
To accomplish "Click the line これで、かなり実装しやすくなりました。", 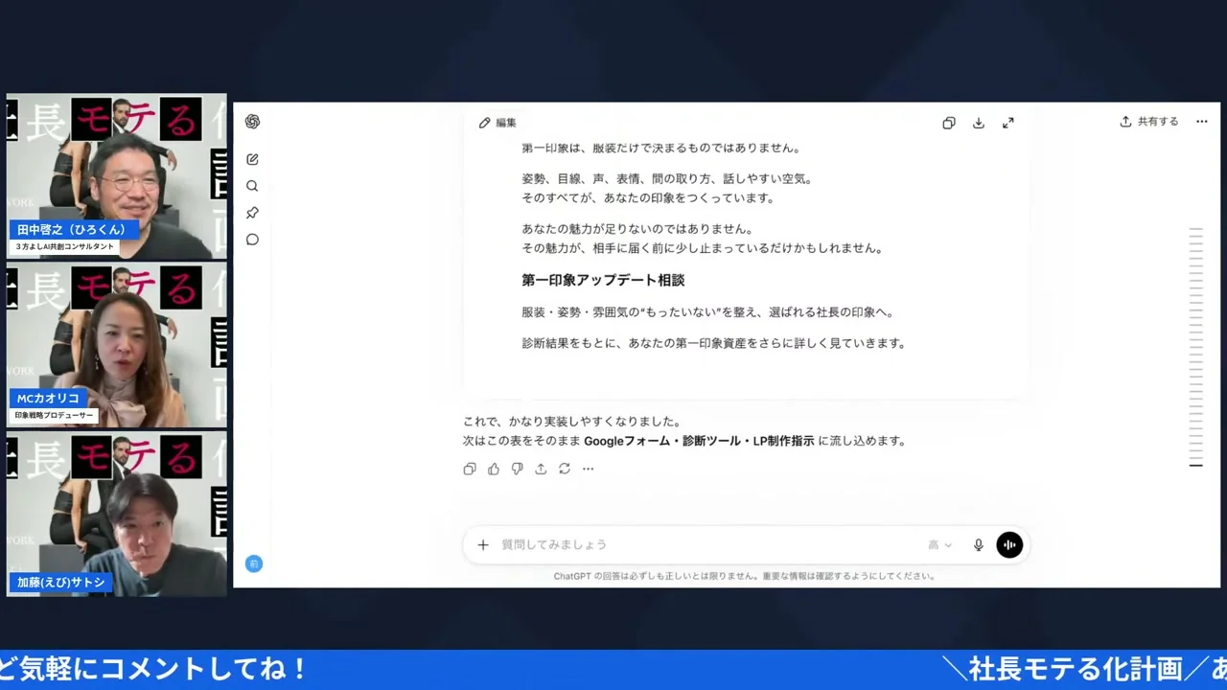I will click(x=571, y=421).
